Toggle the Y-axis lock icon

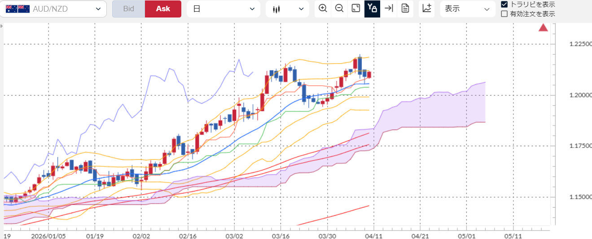click(372, 9)
